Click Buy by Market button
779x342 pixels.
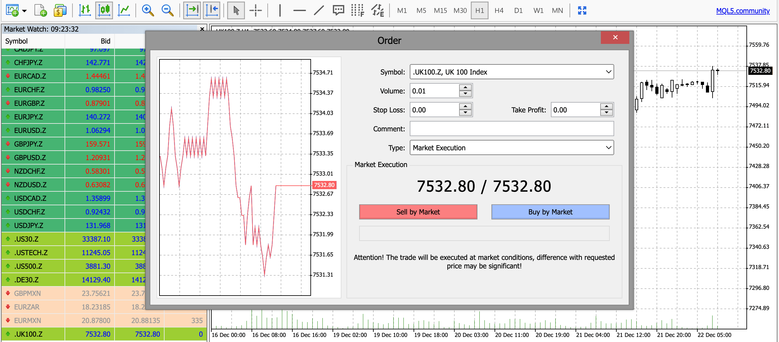tap(550, 212)
